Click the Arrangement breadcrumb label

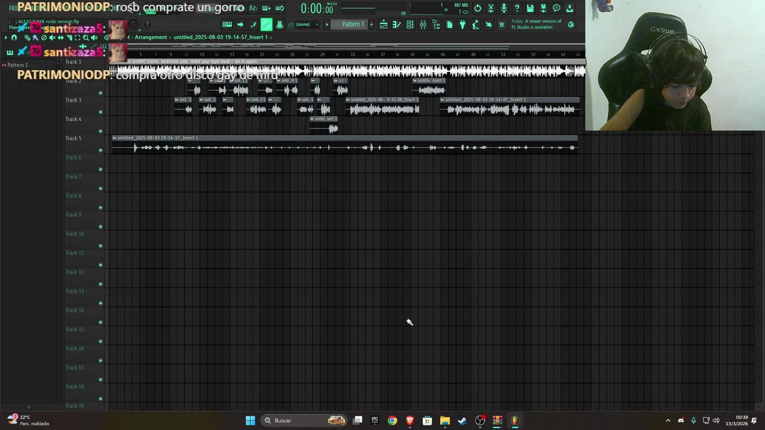[151, 37]
